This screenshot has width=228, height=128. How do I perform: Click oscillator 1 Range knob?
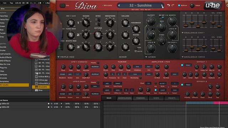pyautogui.click(x=86, y=23)
